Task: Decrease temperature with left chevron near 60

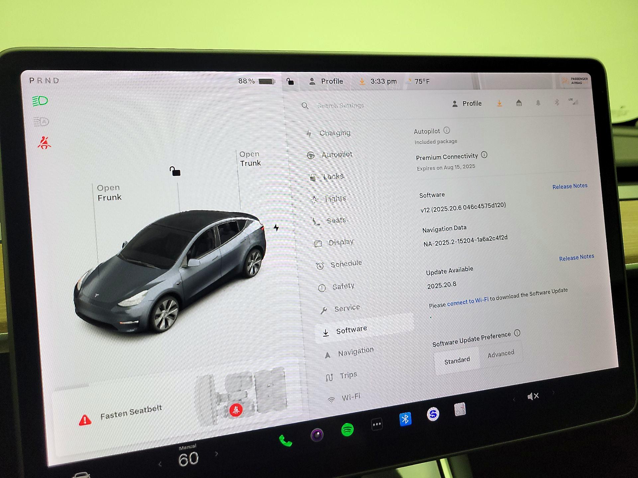Action: coord(160,464)
